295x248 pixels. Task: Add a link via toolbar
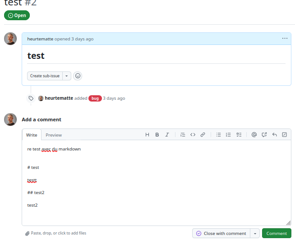[x=203, y=135]
